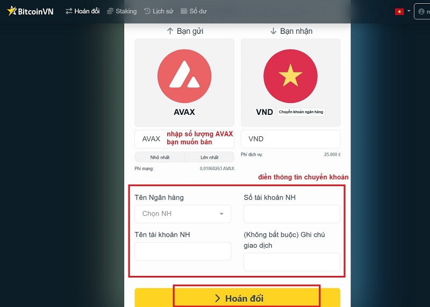Click the Staking coins icon
This screenshot has width=430, height=307.
pos(110,11)
